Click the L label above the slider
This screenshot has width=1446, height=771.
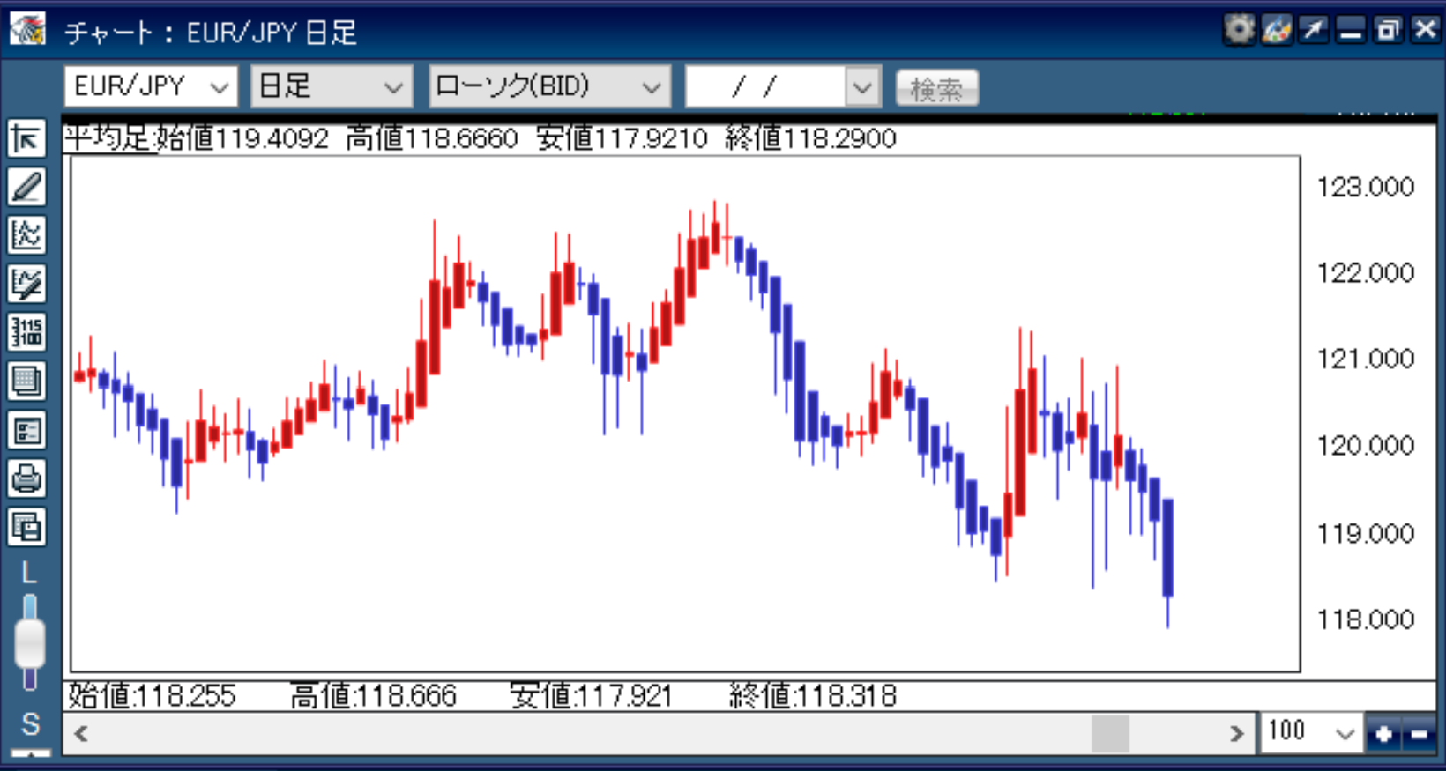point(29,574)
